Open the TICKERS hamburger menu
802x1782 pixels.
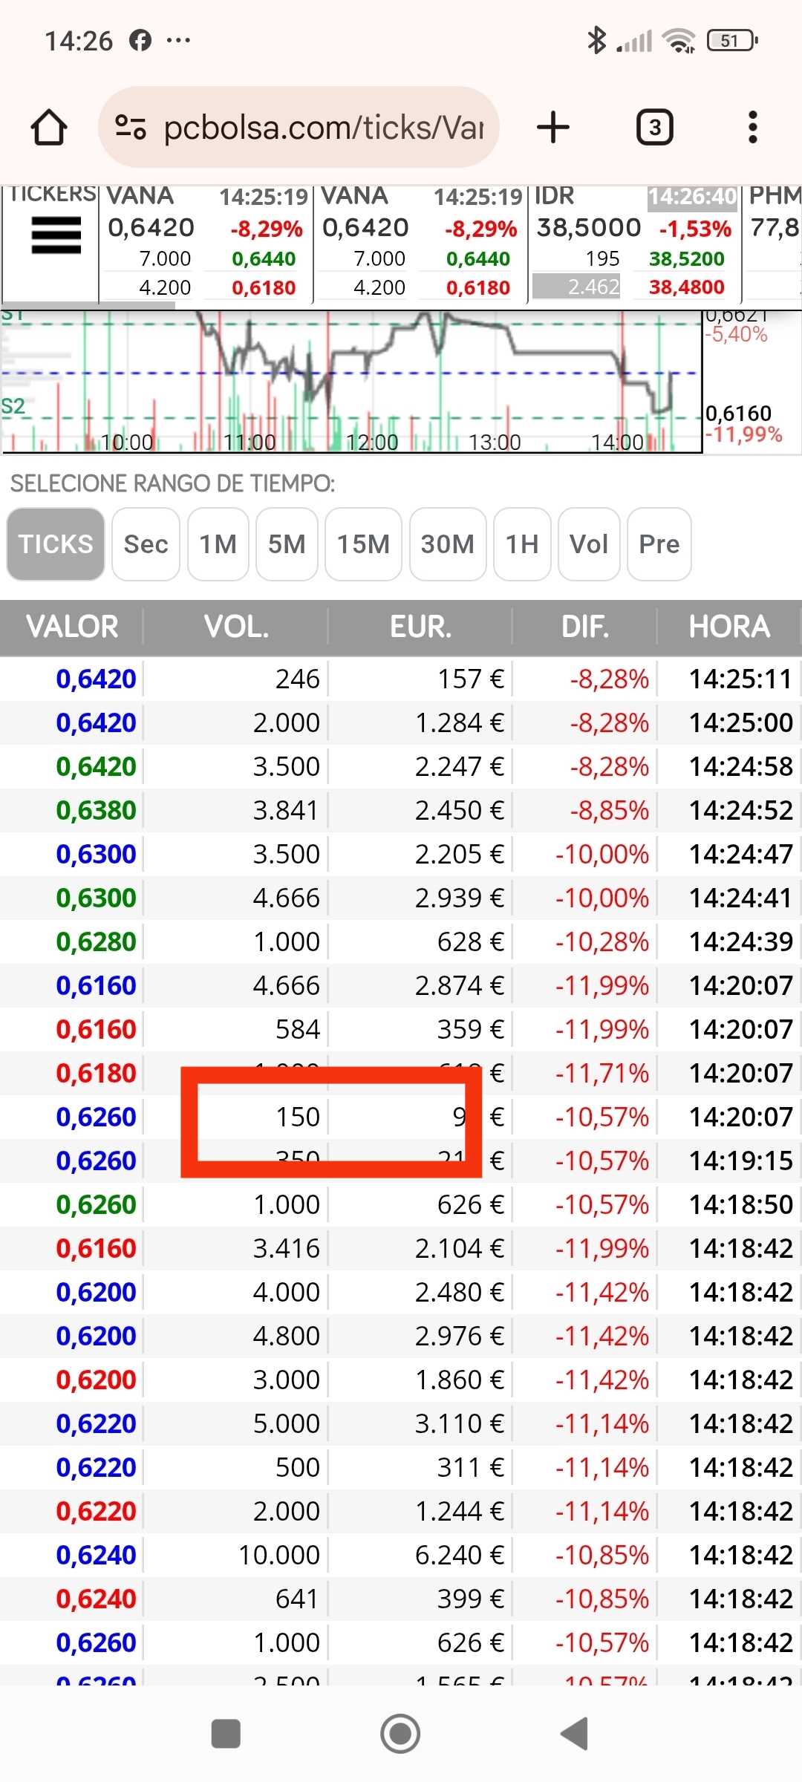tap(56, 235)
